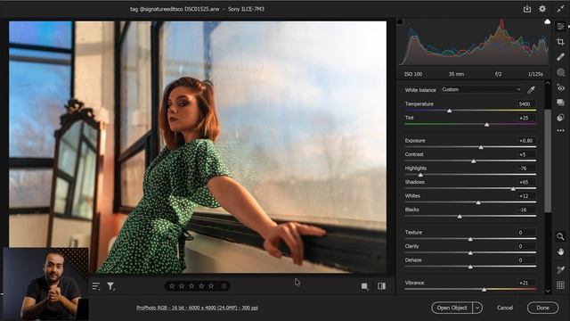Click the Highlights slider handle

click(420, 175)
